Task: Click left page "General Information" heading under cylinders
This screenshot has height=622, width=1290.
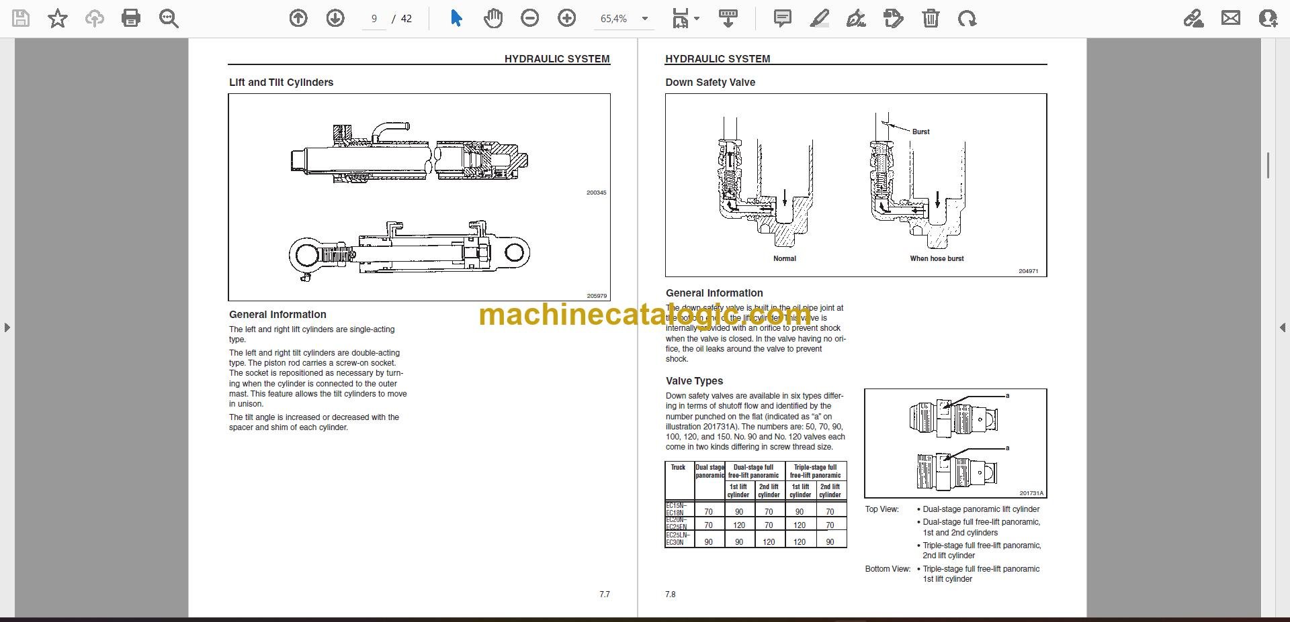Action: click(x=277, y=315)
